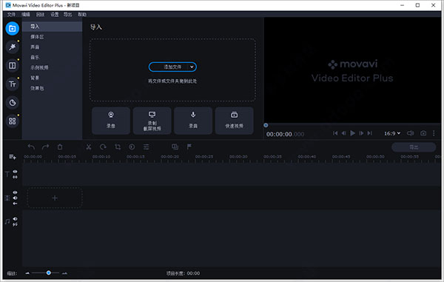This screenshot has width=444, height=282.
Task: Click the Color adjustments circle icon
Action: click(x=132, y=147)
